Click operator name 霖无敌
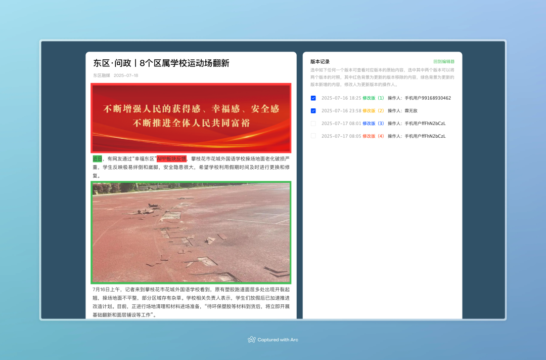 [x=411, y=110]
